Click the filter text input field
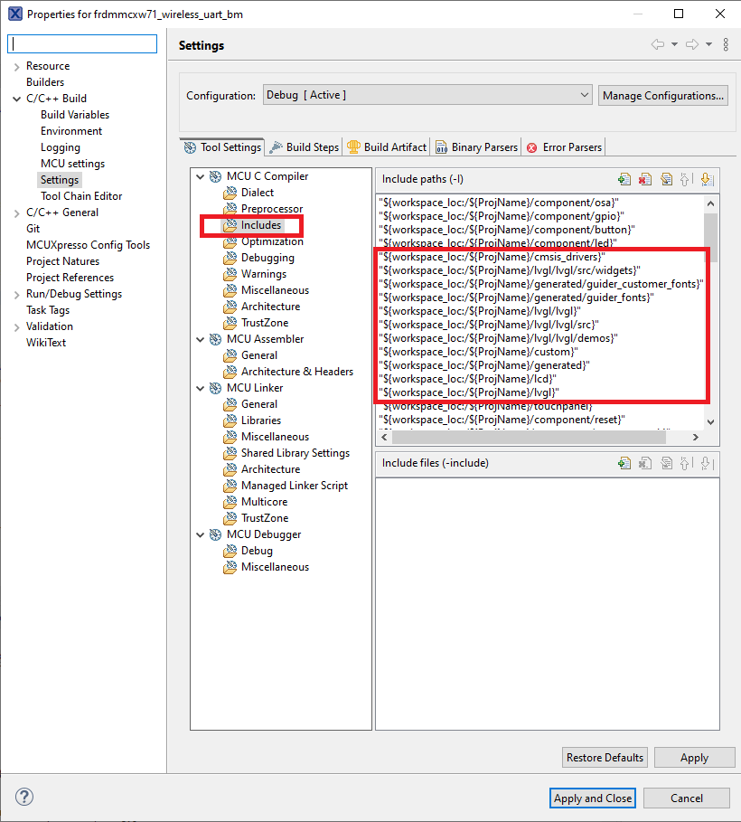Screen dimensions: 741x822 [82, 43]
